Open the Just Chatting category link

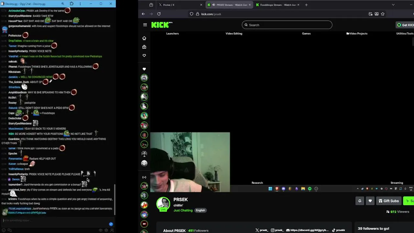[x=183, y=210]
